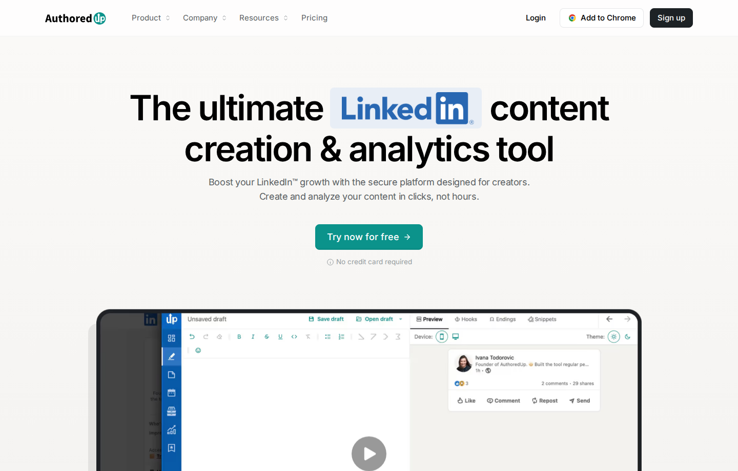Switch to the Preview tab
The height and width of the screenshot is (471, 738).
429,319
